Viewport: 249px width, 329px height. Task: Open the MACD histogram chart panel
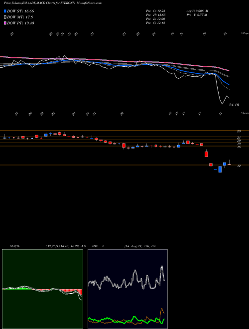click(x=42, y=289)
